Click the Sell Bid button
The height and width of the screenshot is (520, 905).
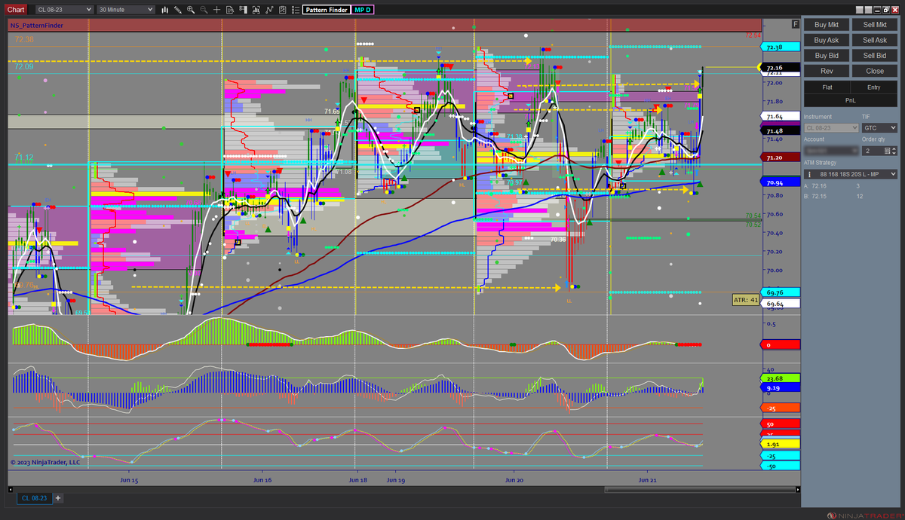(875, 56)
